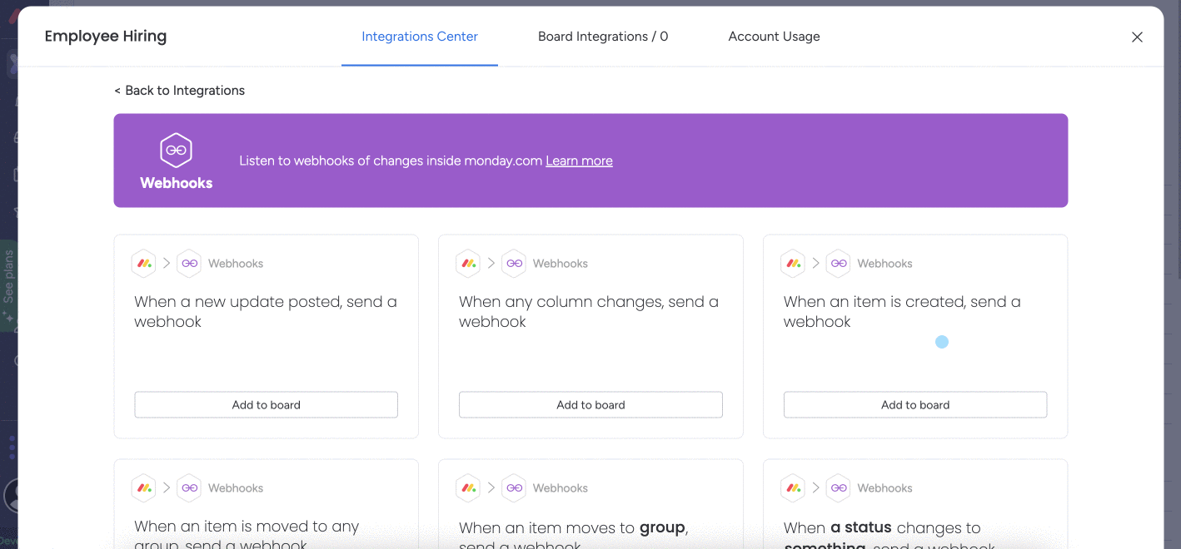Go back via '< Back to Integrations'
Viewport: 1181px width, 549px height.
tap(179, 91)
